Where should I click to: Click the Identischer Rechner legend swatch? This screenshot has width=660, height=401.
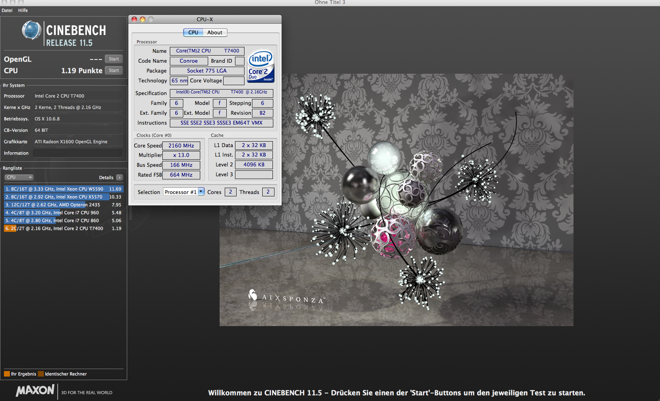click(x=41, y=374)
